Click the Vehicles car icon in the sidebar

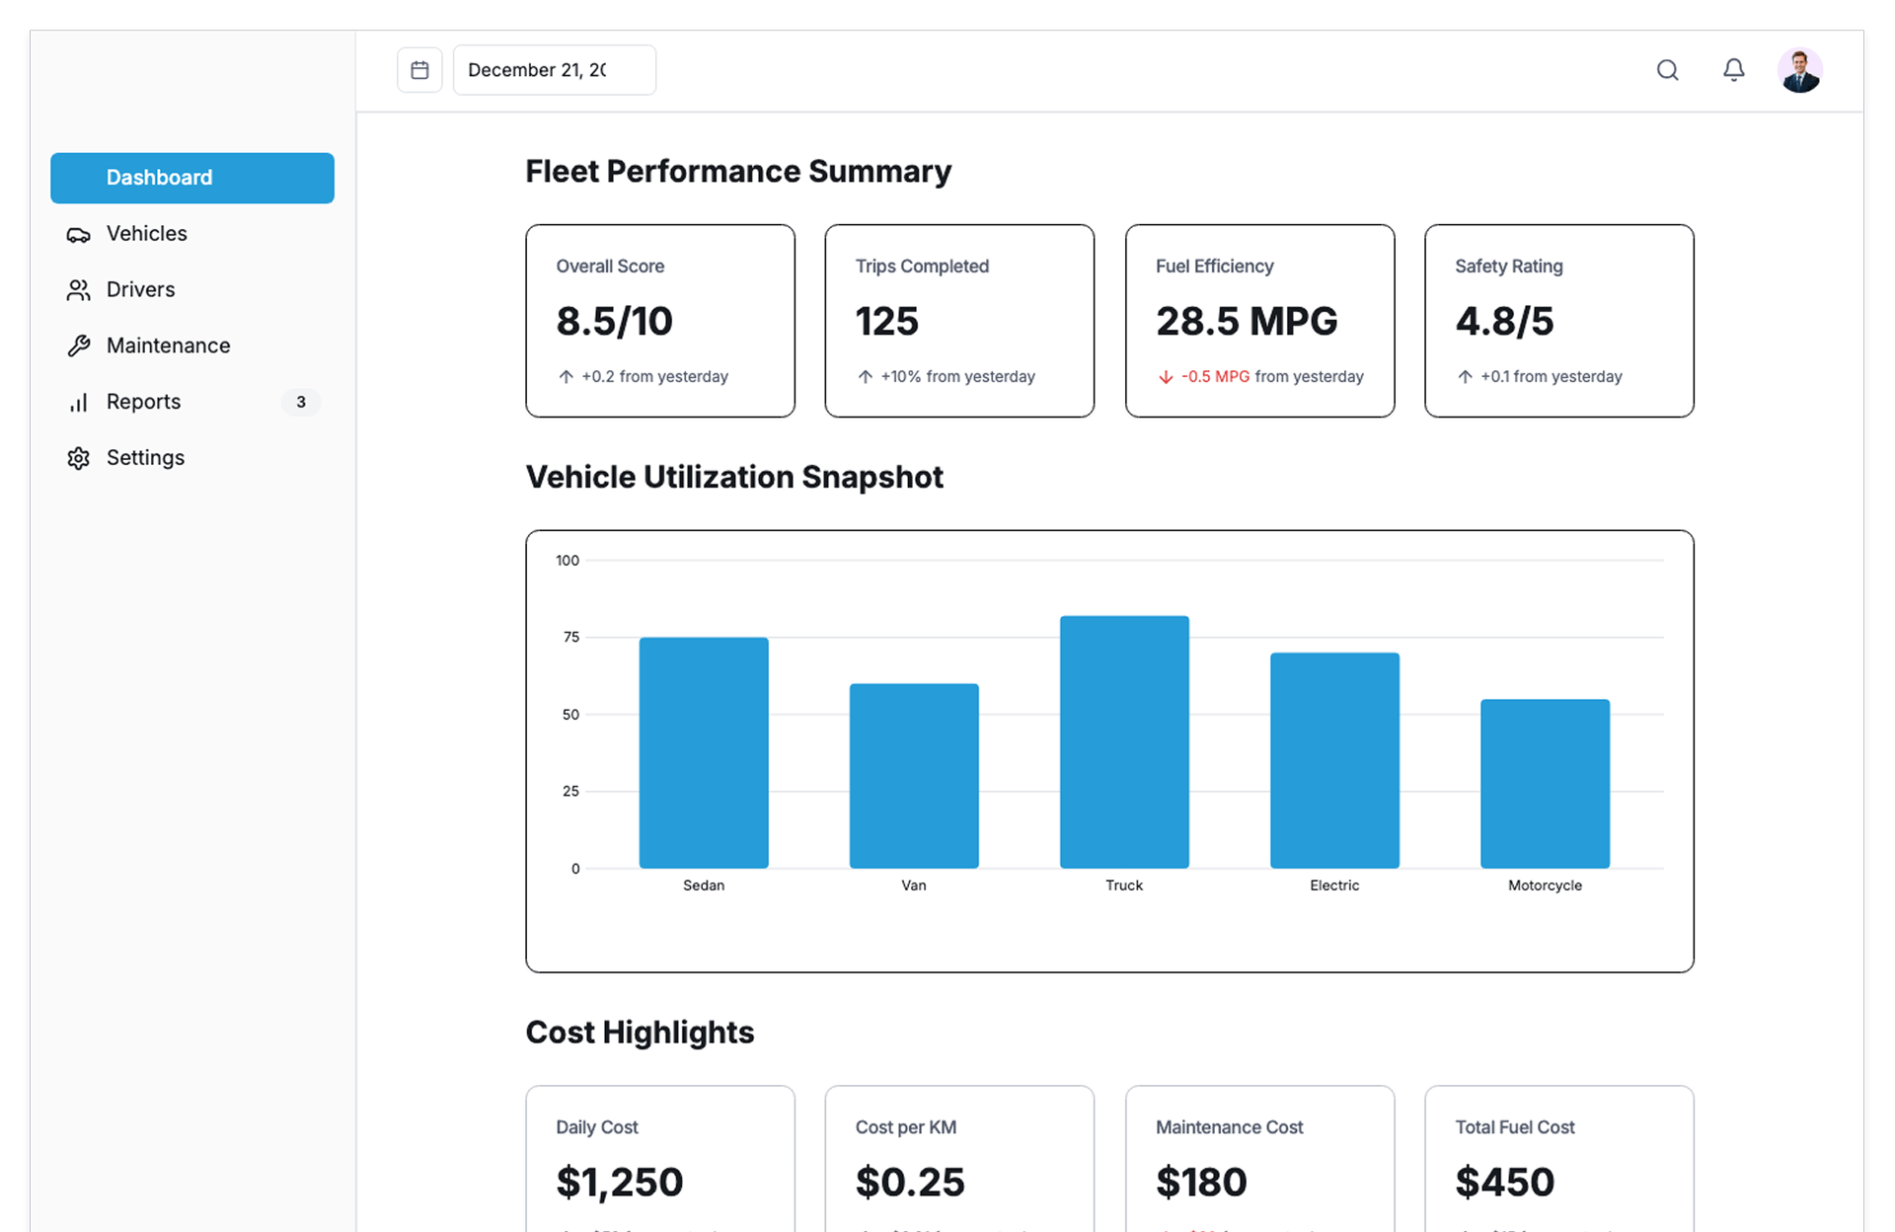click(x=78, y=235)
